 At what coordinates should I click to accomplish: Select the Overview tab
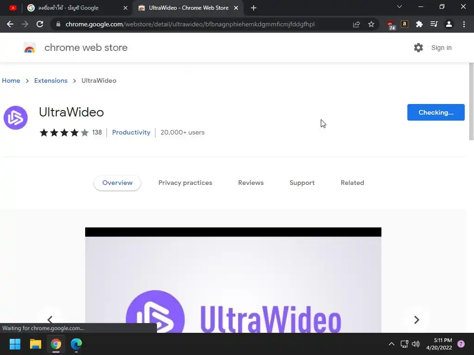pyautogui.click(x=117, y=183)
